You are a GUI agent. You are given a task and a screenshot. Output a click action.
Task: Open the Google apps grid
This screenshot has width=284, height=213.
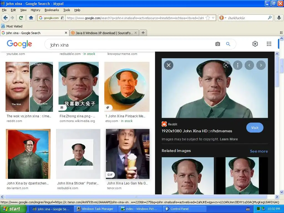(x=269, y=44)
